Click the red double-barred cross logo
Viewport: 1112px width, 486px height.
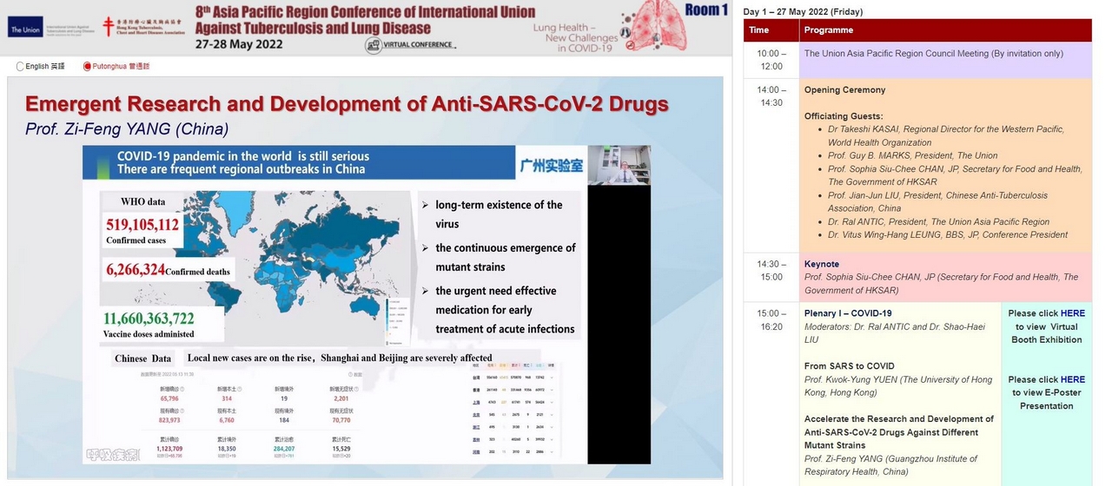click(109, 26)
